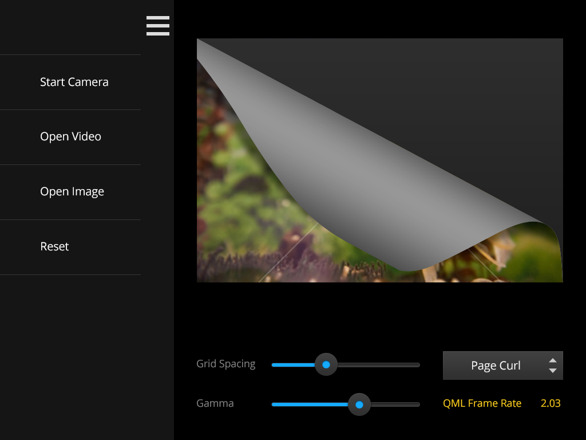Image resolution: width=586 pixels, height=440 pixels.
Task: Click the Gamma label text
Action: pos(215,403)
